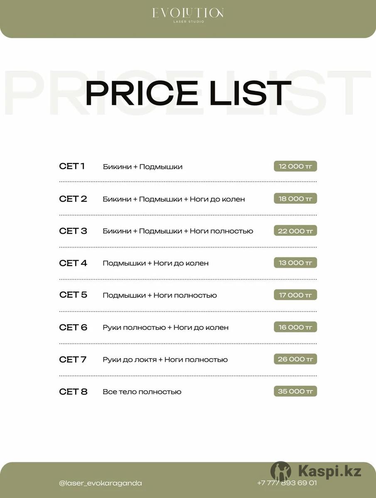Click the 22 000 тг price badge
Viewport: 376px width, 498px height.
point(295,231)
